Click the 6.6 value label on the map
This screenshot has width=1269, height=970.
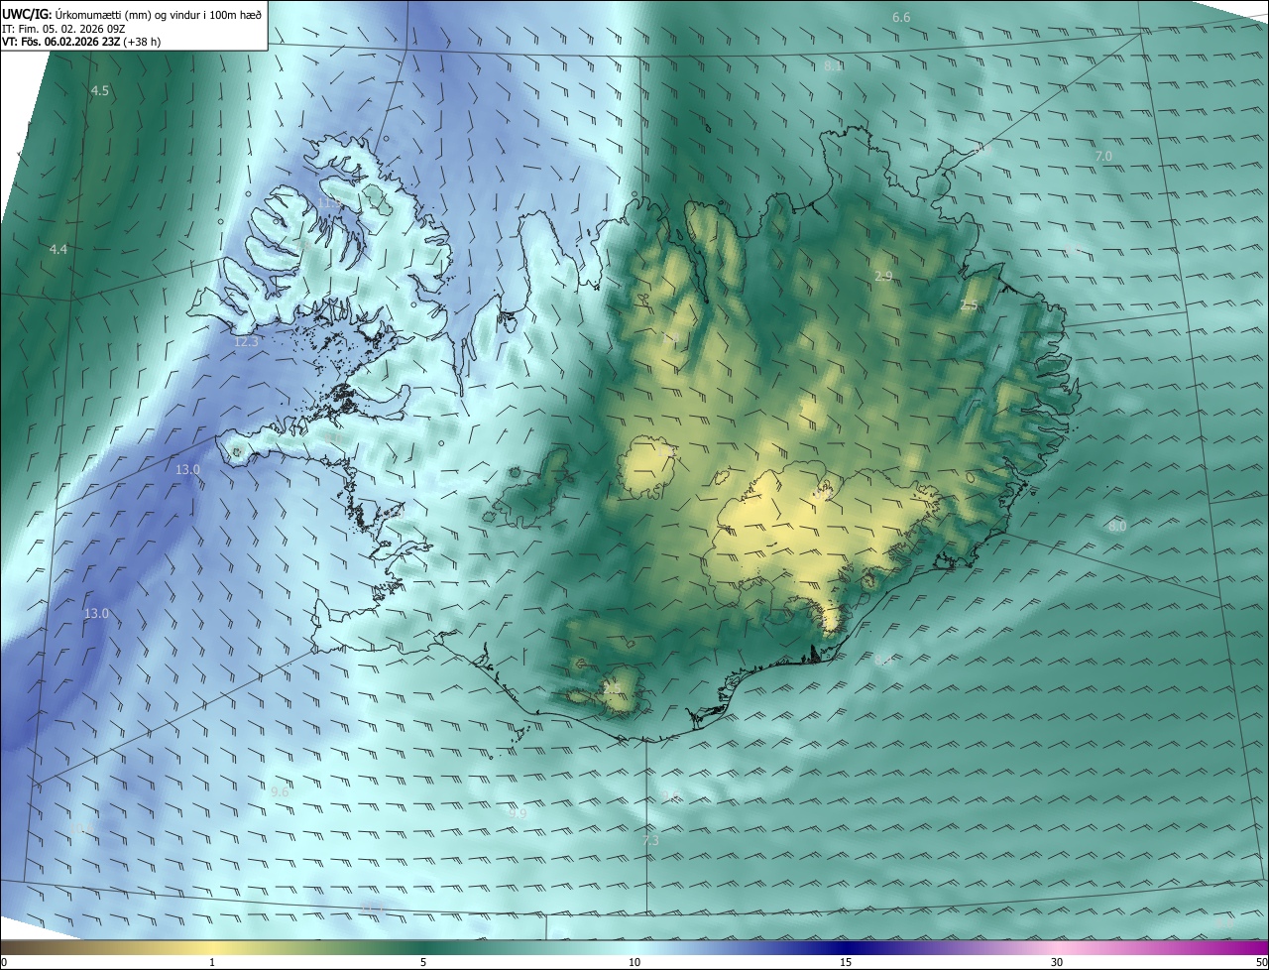point(901,18)
